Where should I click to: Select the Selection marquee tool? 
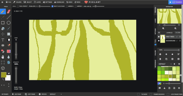tap(9, 34)
